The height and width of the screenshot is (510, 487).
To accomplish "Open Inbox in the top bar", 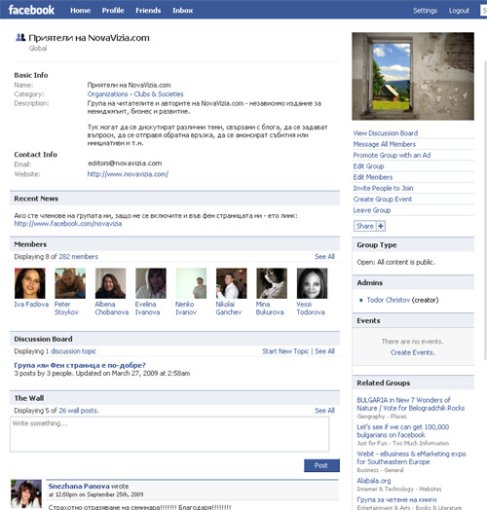I will [x=183, y=11].
